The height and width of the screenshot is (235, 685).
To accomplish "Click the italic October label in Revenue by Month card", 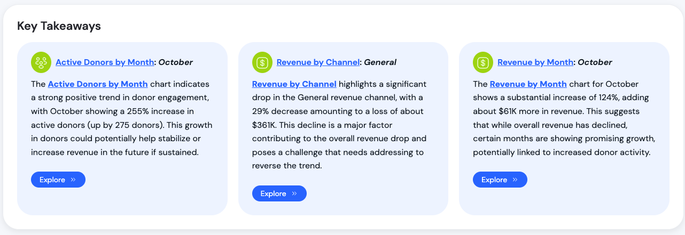I will coord(595,62).
